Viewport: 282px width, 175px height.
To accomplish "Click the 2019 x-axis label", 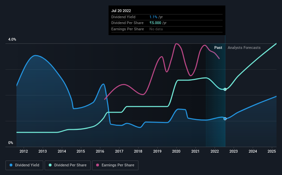I will tap(157, 151).
